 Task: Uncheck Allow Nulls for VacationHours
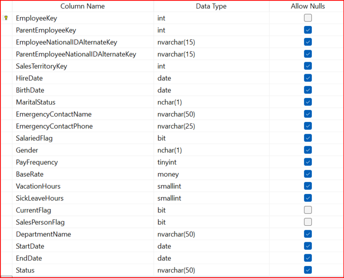click(308, 186)
